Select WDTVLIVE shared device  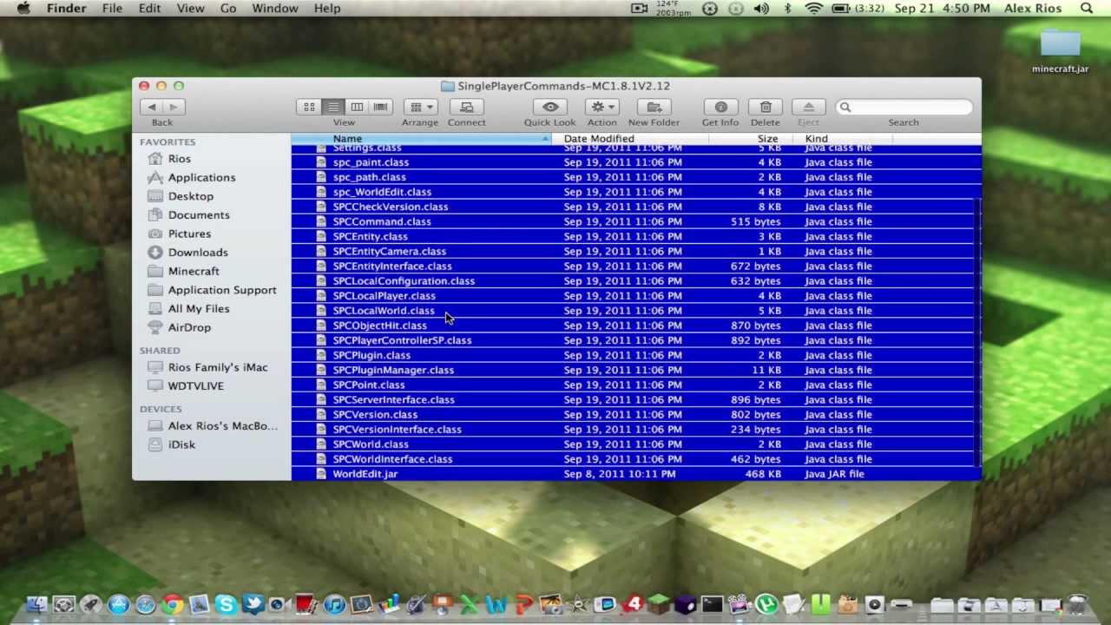(x=195, y=385)
